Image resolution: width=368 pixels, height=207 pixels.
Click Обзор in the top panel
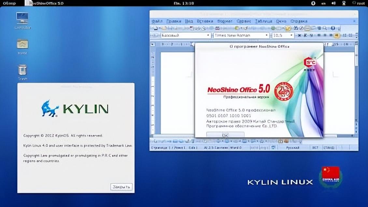pos(9,3)
